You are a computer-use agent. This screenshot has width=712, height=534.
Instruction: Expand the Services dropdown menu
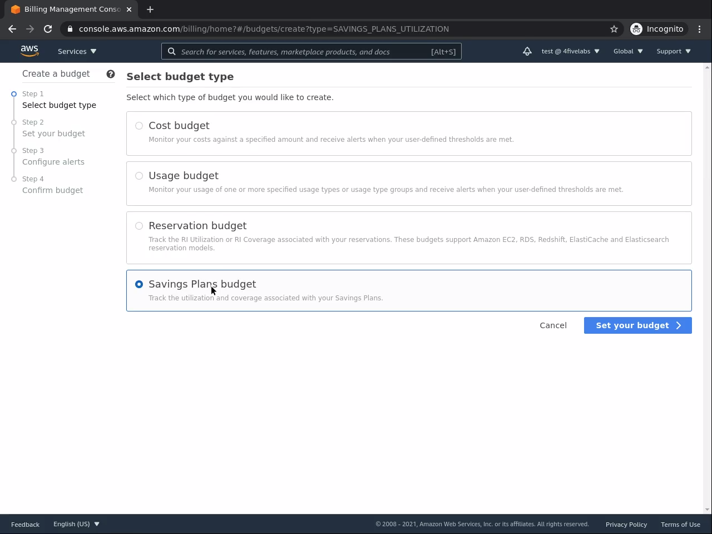(x=77, y=51)
